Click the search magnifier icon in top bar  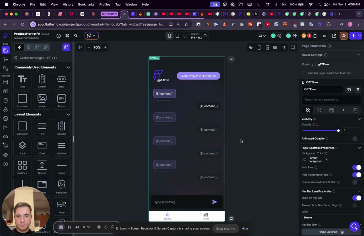[x=76, y=36]
